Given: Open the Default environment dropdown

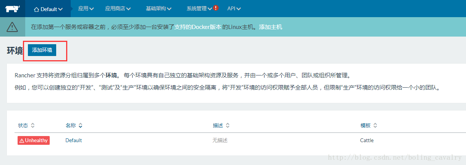Looking at the screenshot, I should point(48,9).
